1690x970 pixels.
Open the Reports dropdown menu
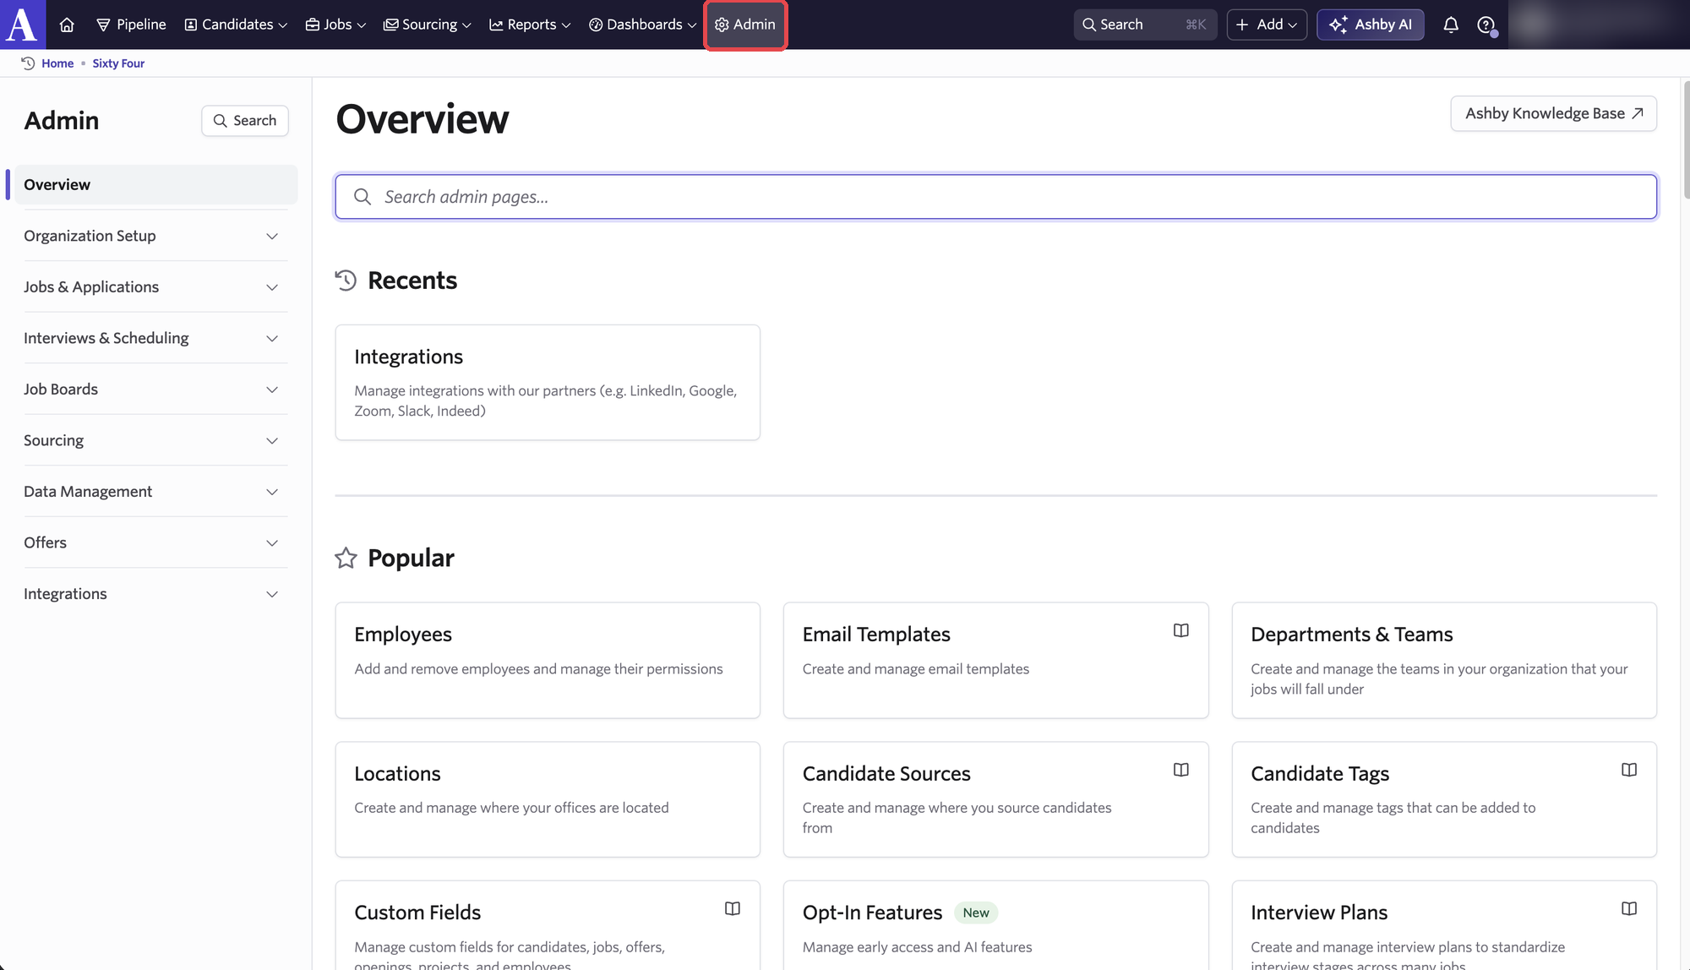coord(530,25)
